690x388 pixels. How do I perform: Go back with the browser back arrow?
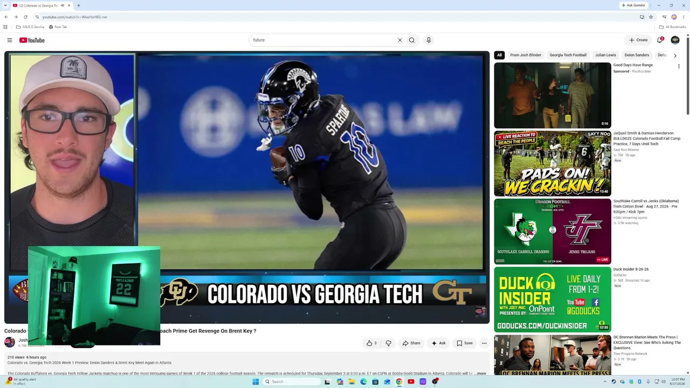click(x=6, y=17)
